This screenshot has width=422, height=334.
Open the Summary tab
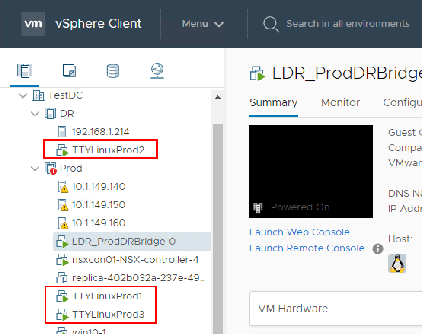[x=273, y=103]
